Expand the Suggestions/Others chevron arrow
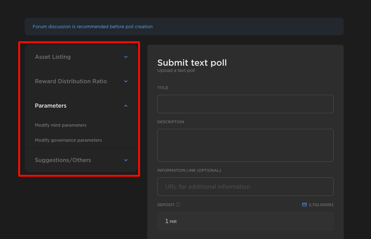The image size is (371, 239). click(126, 160)
